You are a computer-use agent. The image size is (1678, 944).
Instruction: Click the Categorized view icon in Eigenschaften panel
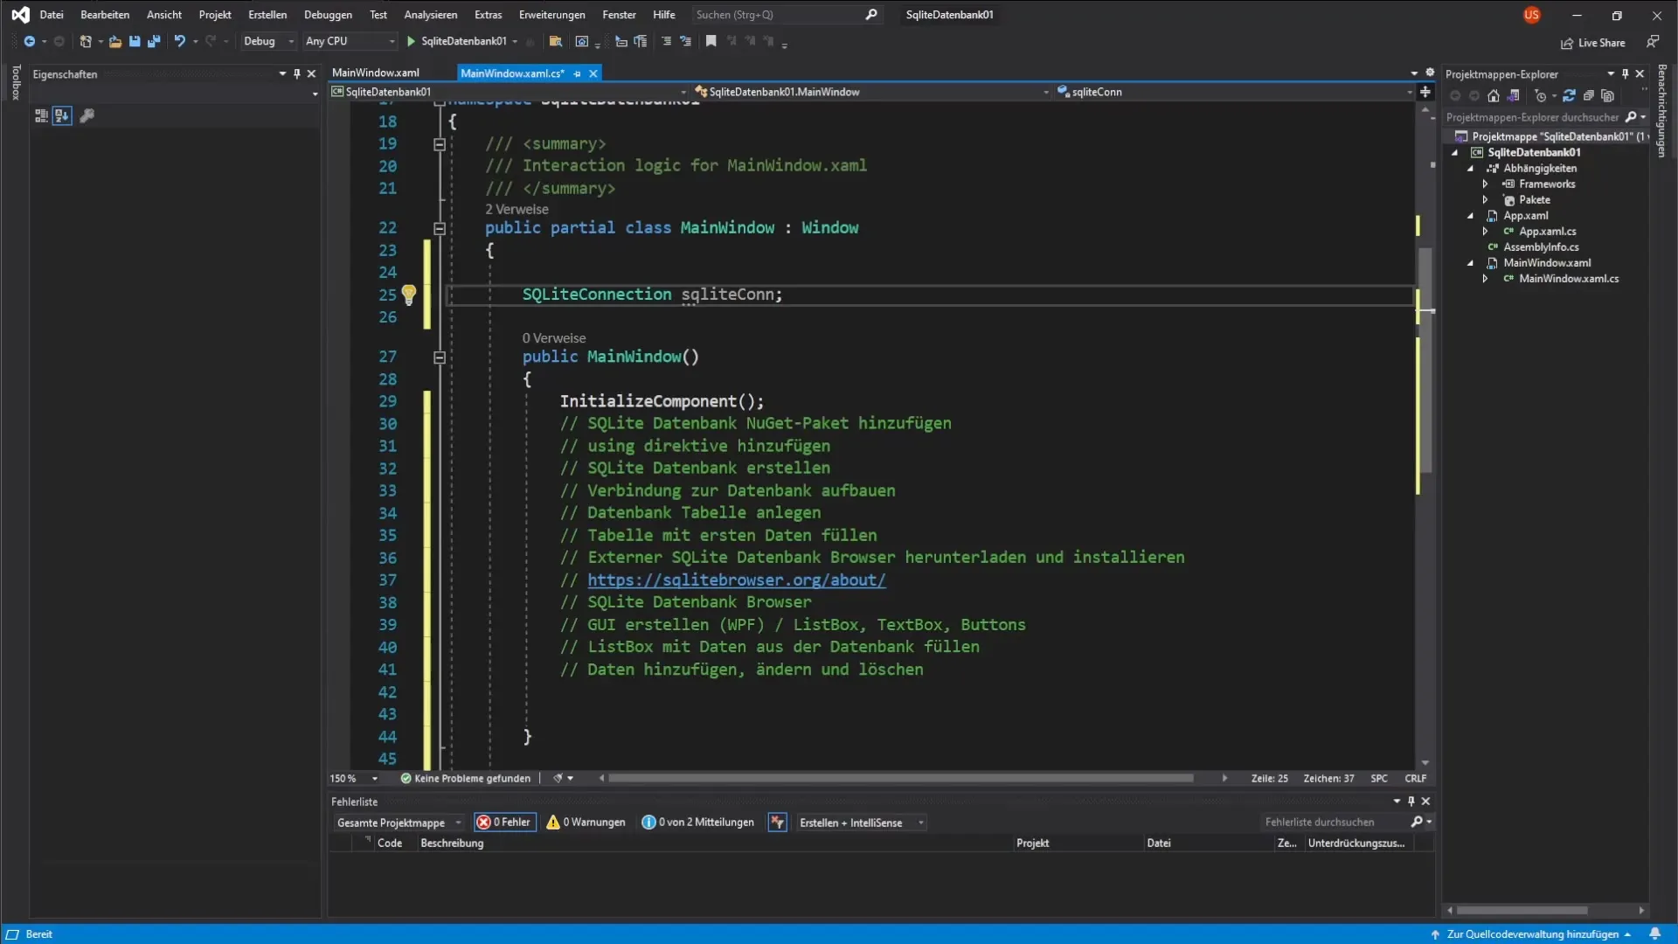(41, 115)
